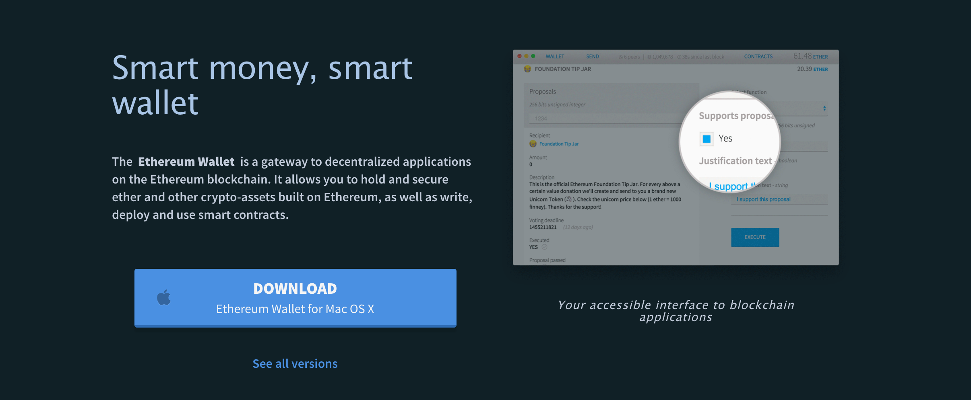Click the check icon next to Executed YES
Screen dimensions: 971x400
point(544,247)
